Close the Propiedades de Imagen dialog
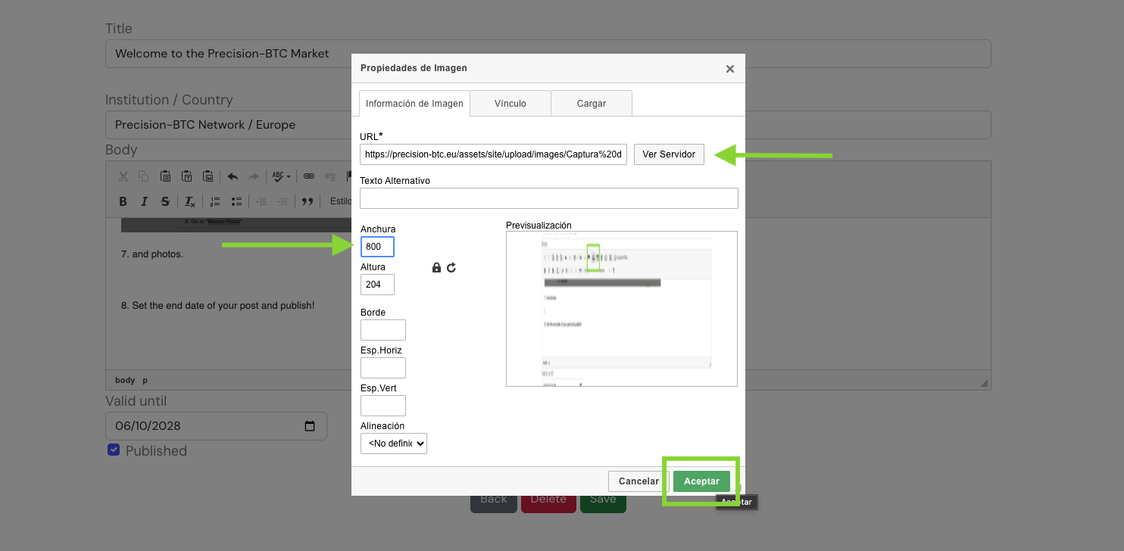 pos(730,69)
